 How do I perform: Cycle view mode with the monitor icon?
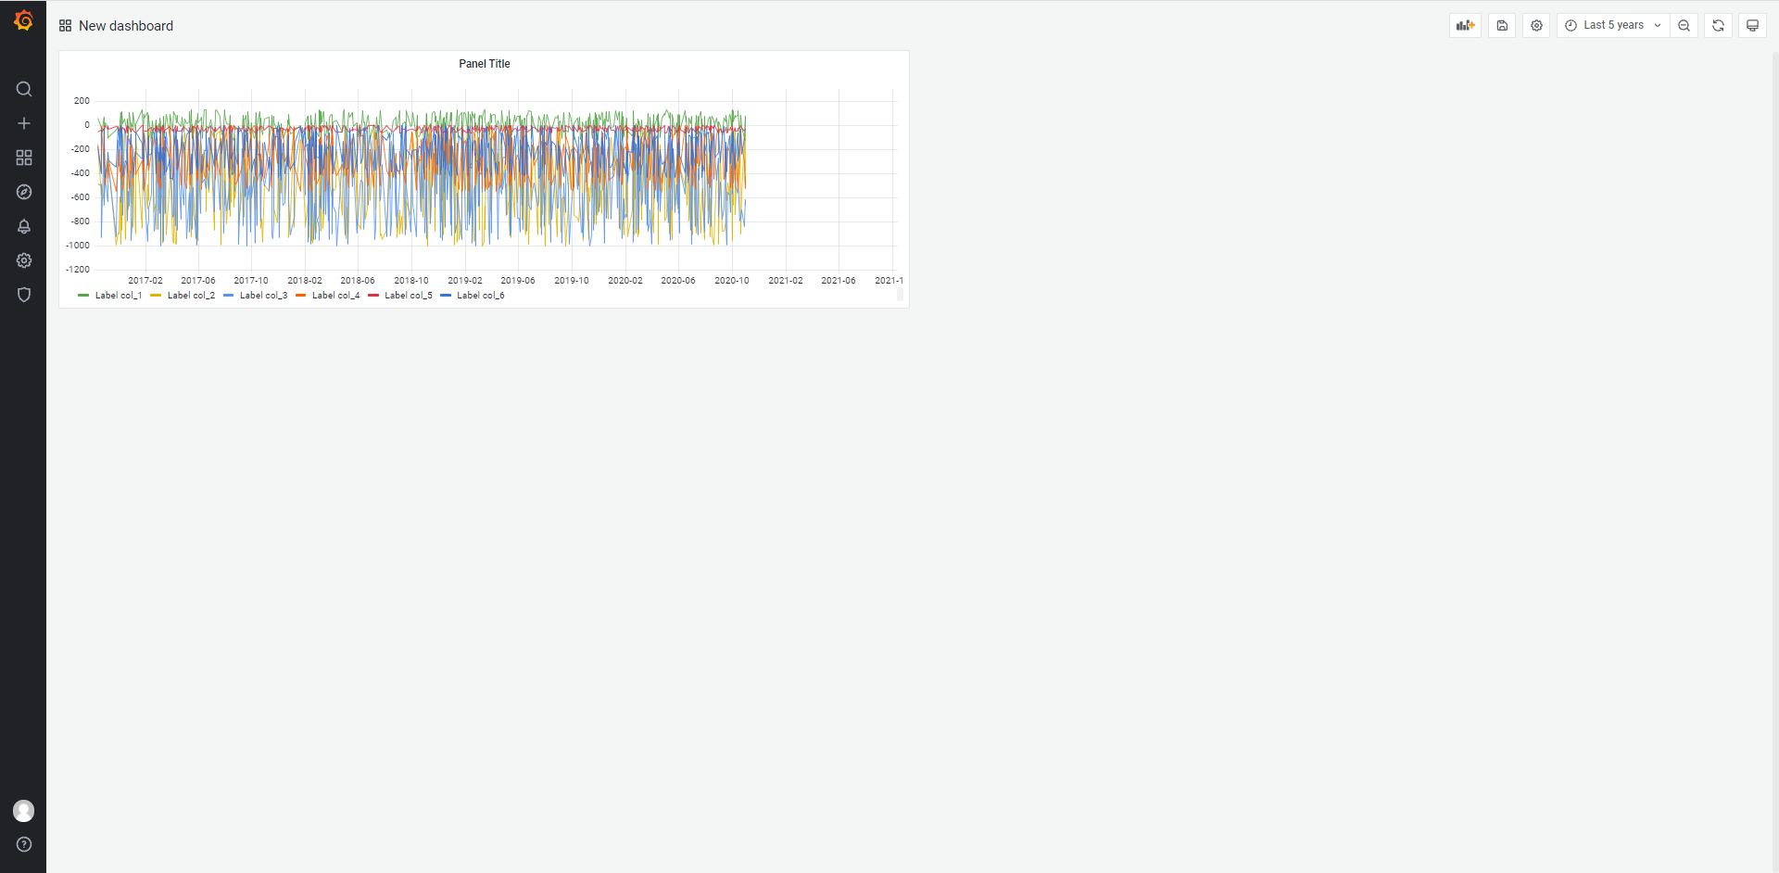1752,26
